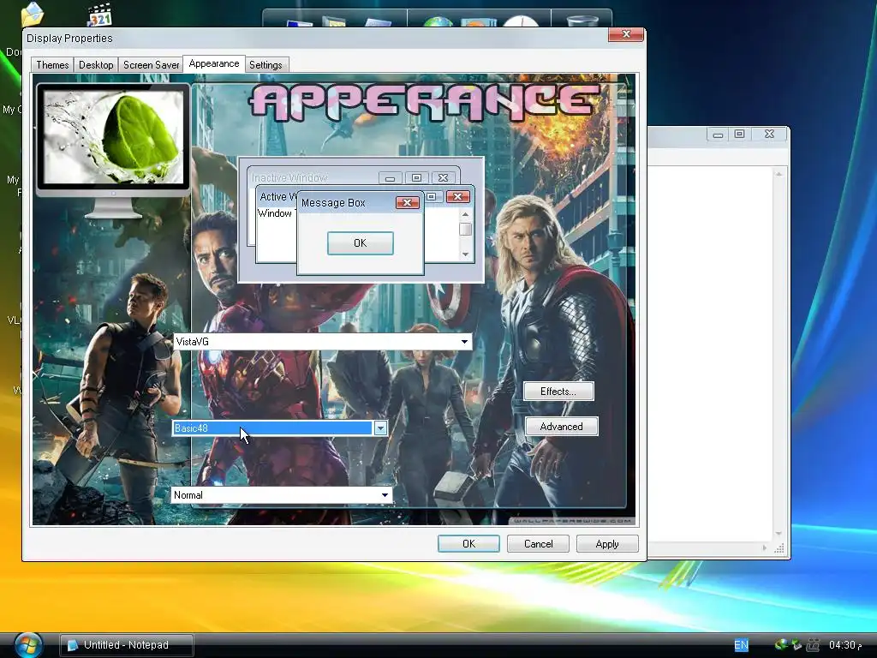Viewport: 877px width, 658px height.
Task: Click the Windows Start orb
Action: (28, 644)
